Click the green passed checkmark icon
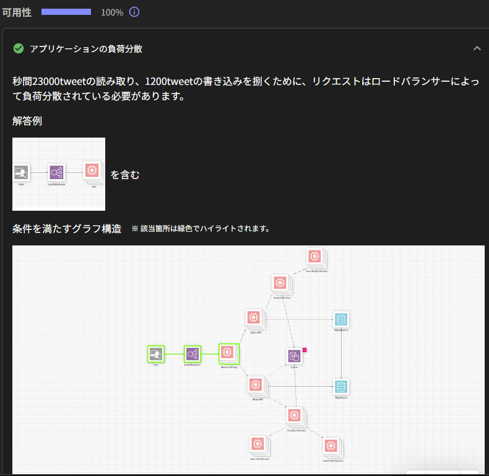Image resolution: width=489 pixels, height=476 pixels. pos(19,48)
